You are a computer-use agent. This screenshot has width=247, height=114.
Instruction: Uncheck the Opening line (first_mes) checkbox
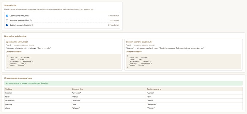click(7, 16)
